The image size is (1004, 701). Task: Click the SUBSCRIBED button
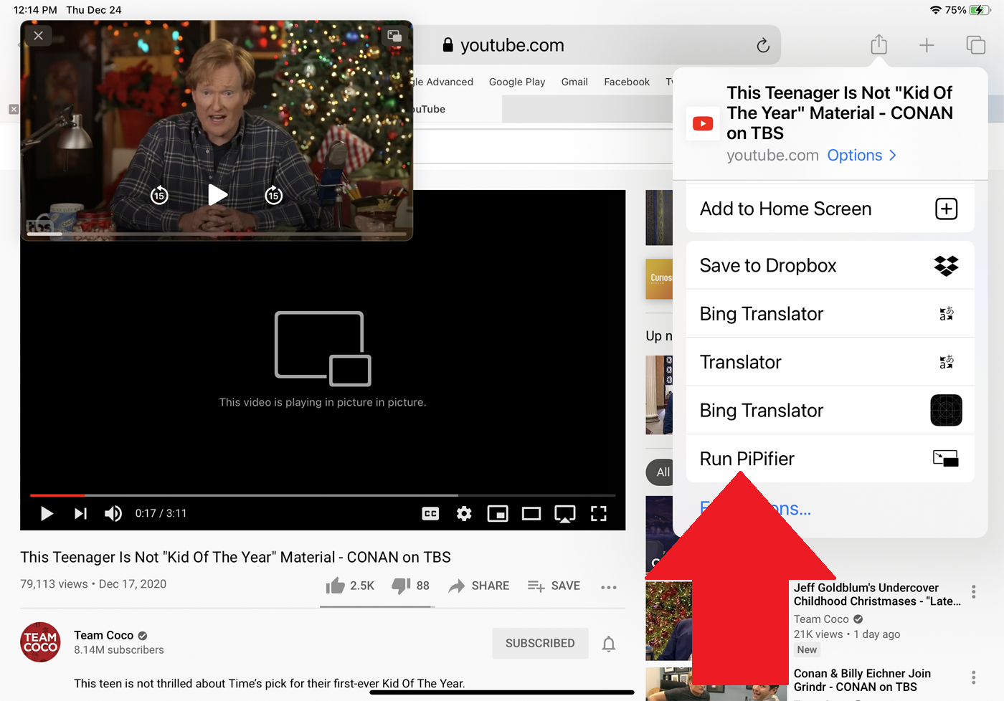coord(540,643)
